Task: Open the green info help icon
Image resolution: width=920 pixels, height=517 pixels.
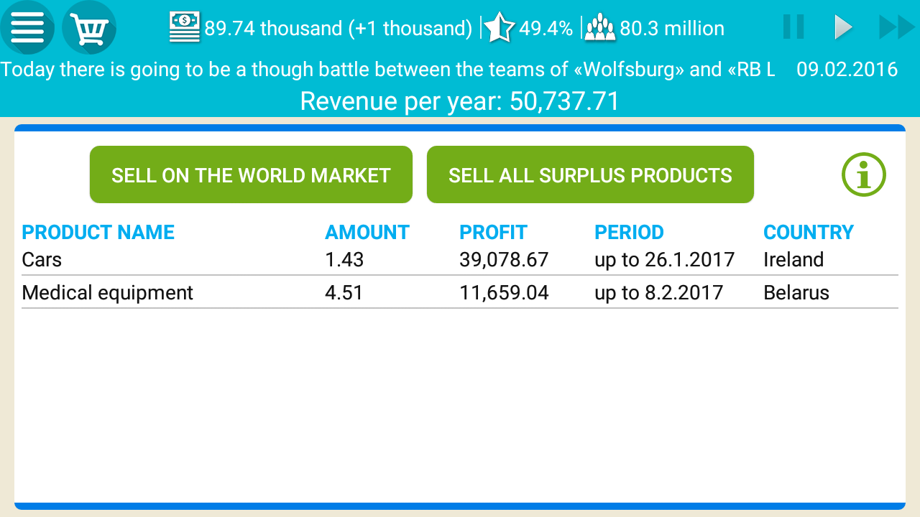Action: 864,174
